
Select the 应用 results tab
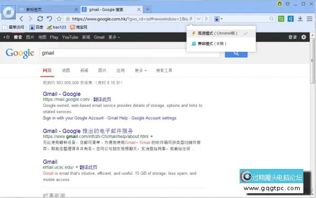click(x=121, y=71)
